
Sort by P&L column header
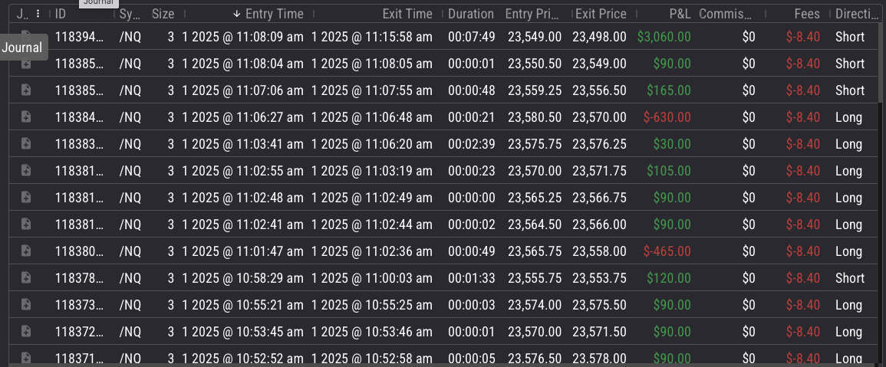click(x=680, y=14)
